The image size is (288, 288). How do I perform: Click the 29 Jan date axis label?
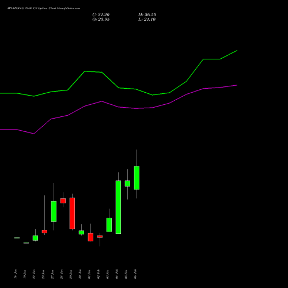tap(71, 274)
